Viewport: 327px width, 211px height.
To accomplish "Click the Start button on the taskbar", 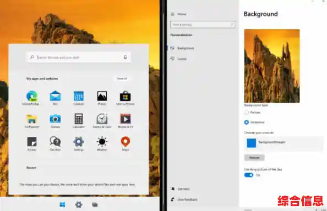I will (x=62, y=205).
